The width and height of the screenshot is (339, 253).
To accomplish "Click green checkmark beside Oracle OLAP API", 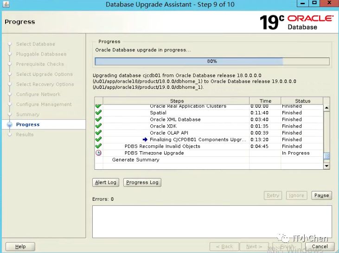I will coord(98,132).
